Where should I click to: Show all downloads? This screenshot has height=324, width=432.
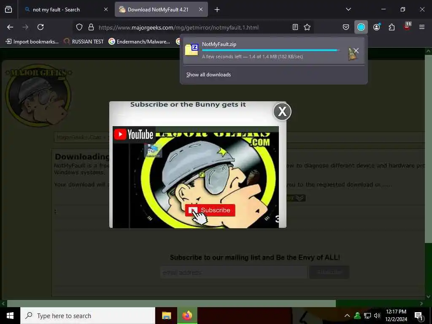[208, 75]
